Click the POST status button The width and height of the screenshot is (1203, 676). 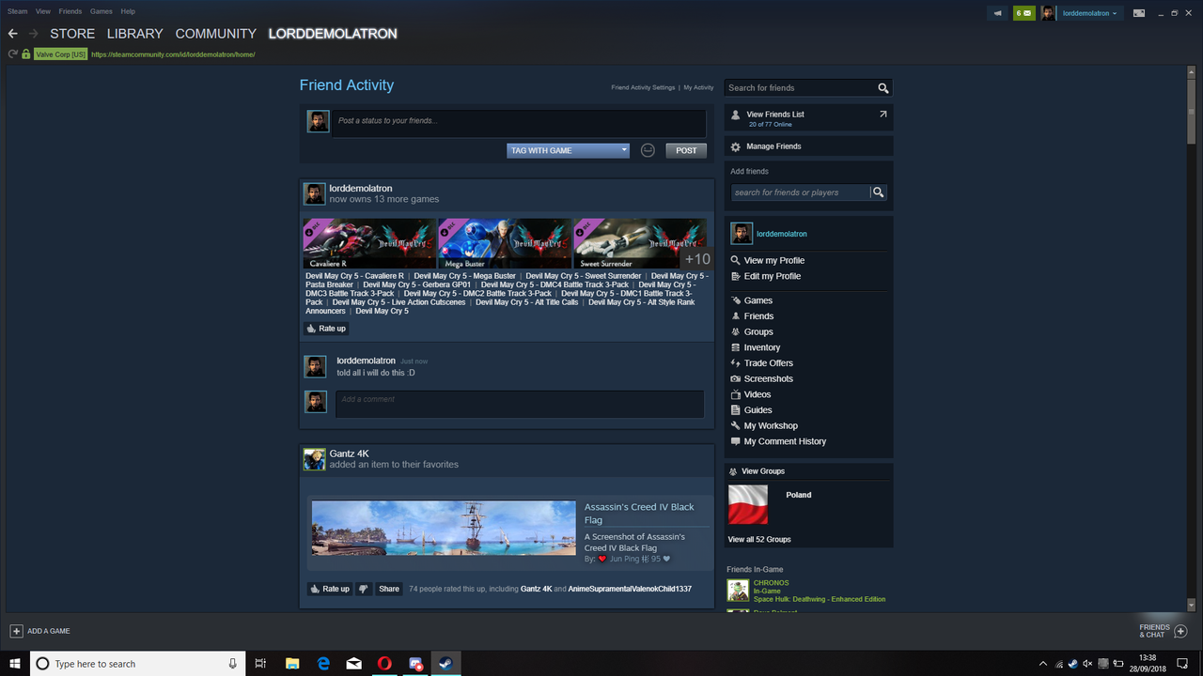pos(686,150)
